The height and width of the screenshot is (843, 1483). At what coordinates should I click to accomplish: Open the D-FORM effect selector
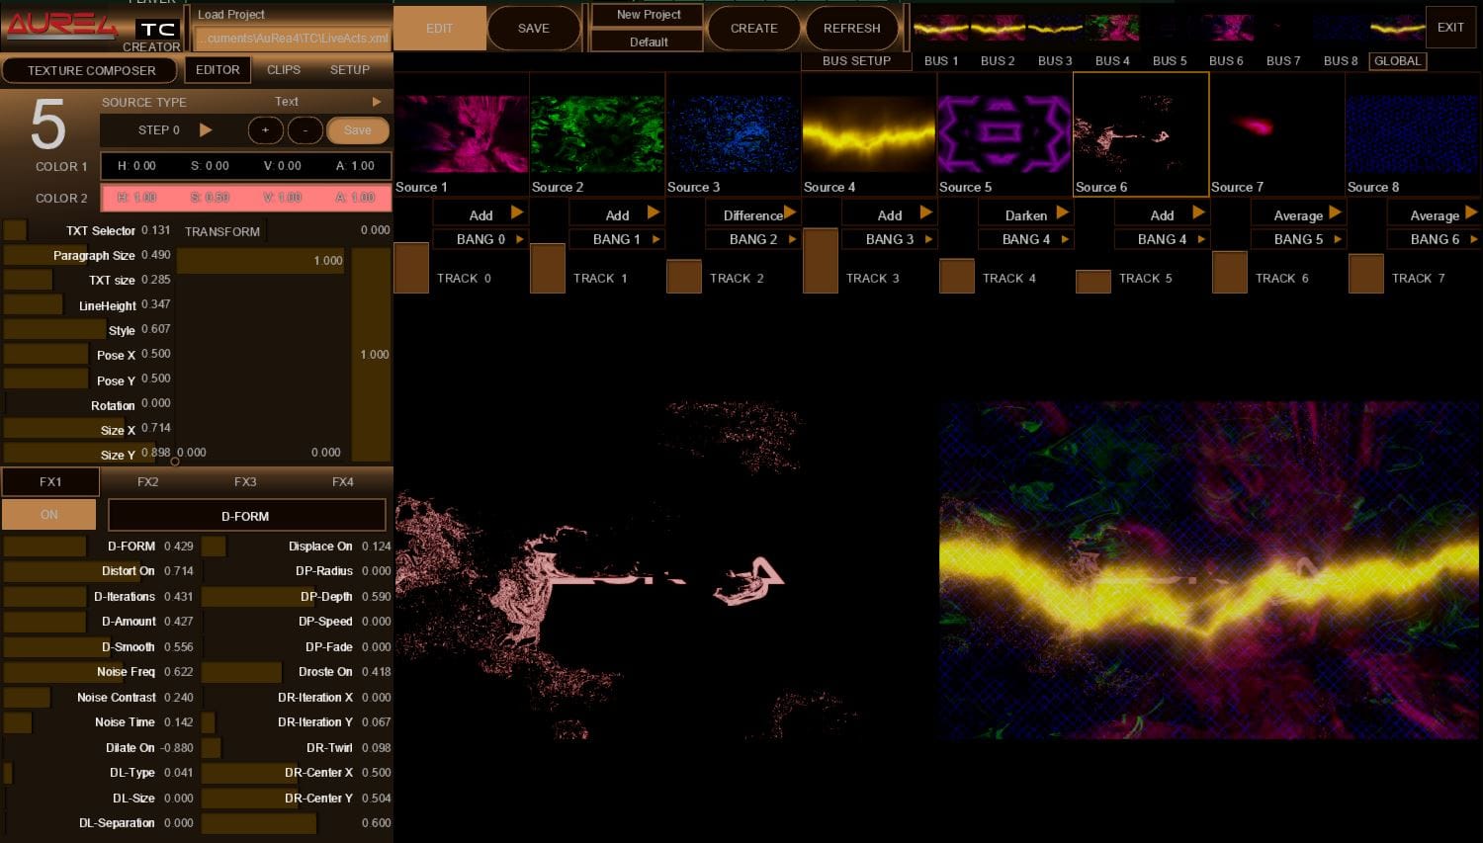[x=245, y=516]
